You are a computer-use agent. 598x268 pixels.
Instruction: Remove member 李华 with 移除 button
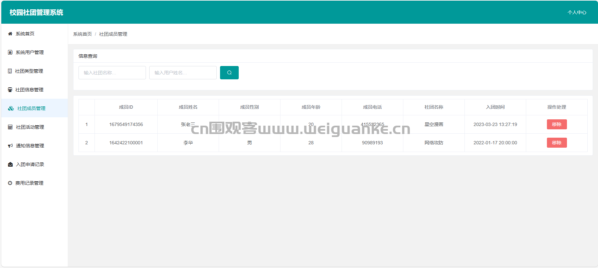coord(557,143)
